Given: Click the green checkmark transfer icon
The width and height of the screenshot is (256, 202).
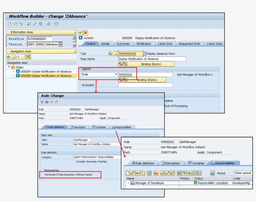Looking at the screenshot, I should point(81,33).
